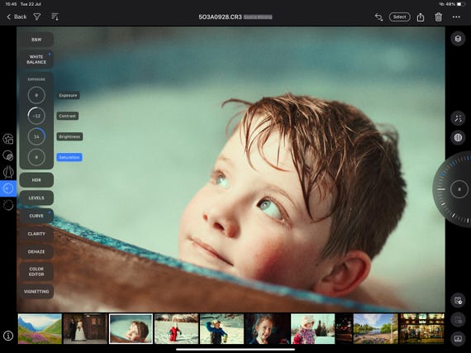Open the Vignetting tool
471x353 pixels.
coord(36,292)
